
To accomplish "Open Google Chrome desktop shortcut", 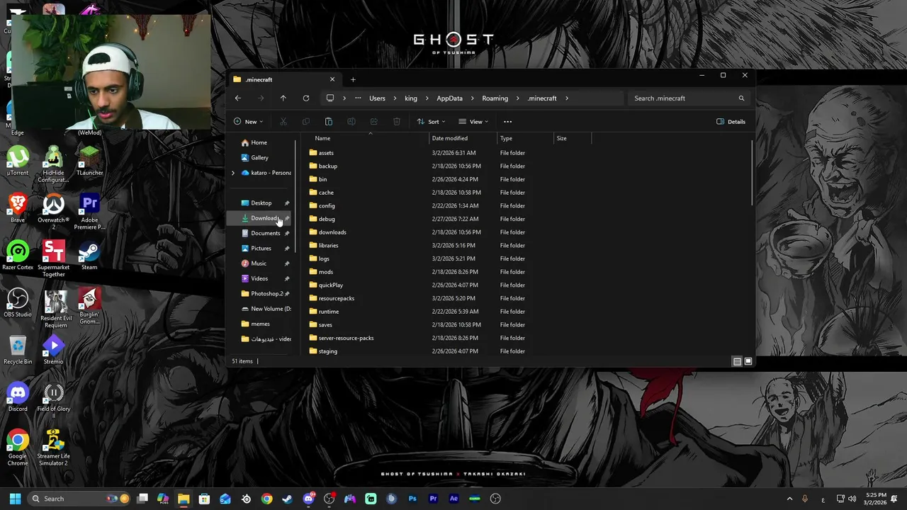I will pos(18,448).
